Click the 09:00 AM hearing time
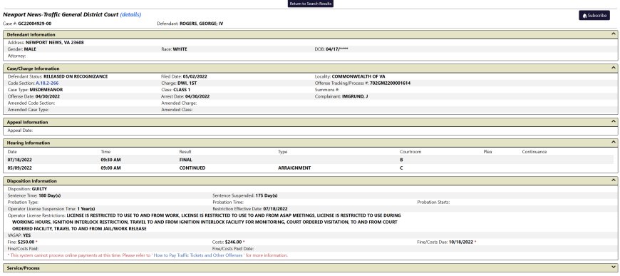The image size is (620, 276). tap(110, 168)
